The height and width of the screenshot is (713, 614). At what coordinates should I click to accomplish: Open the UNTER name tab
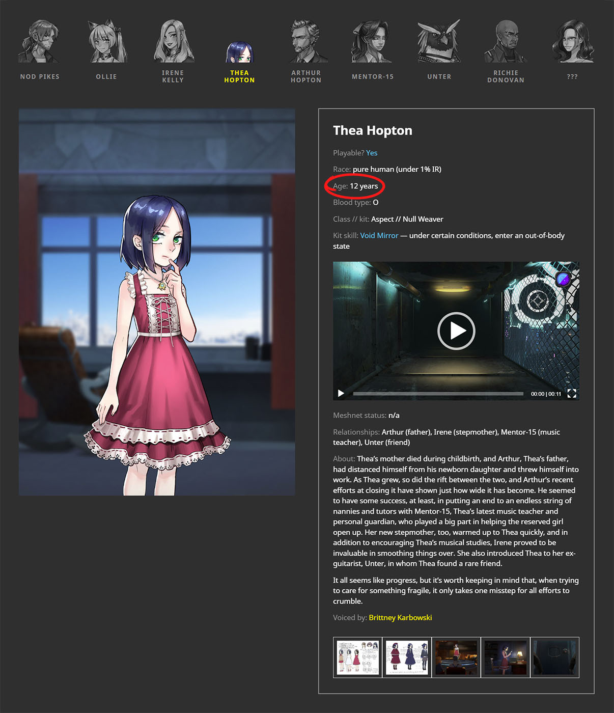[439, 76]
